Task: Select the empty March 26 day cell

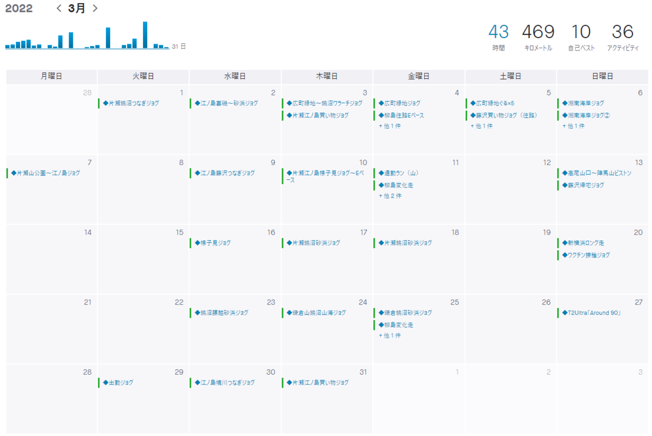Action: pos(511,329)
